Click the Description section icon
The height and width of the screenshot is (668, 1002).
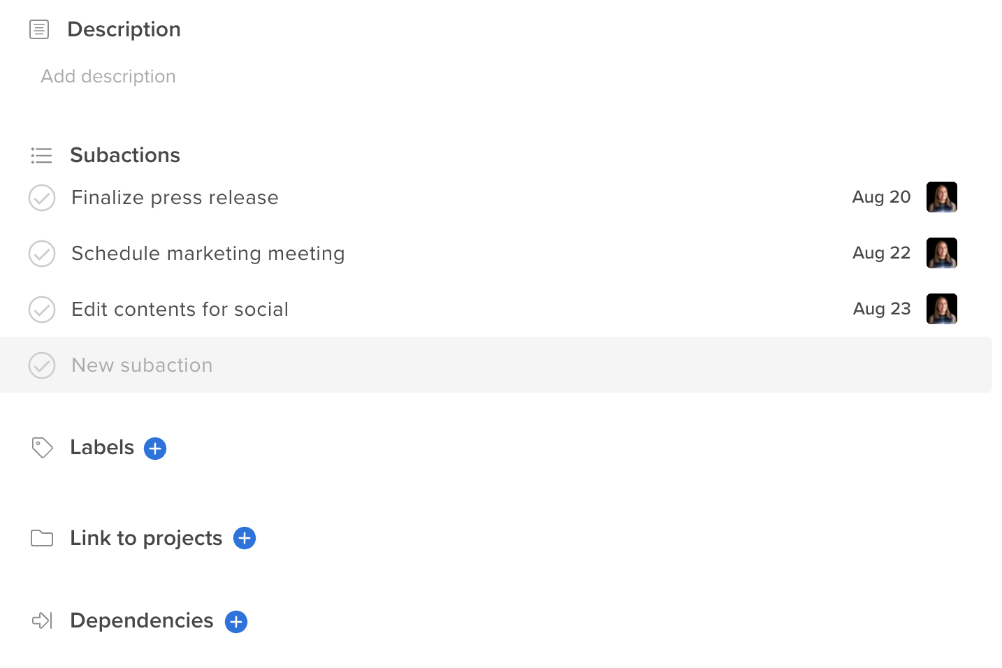click(x=39, y=29)
